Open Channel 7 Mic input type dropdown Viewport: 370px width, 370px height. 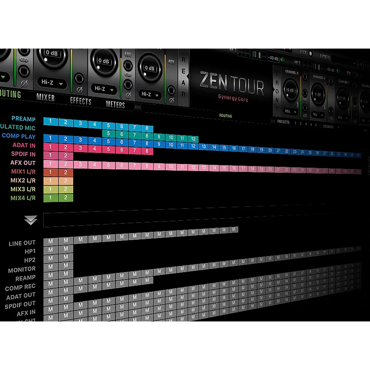[343, 118]
